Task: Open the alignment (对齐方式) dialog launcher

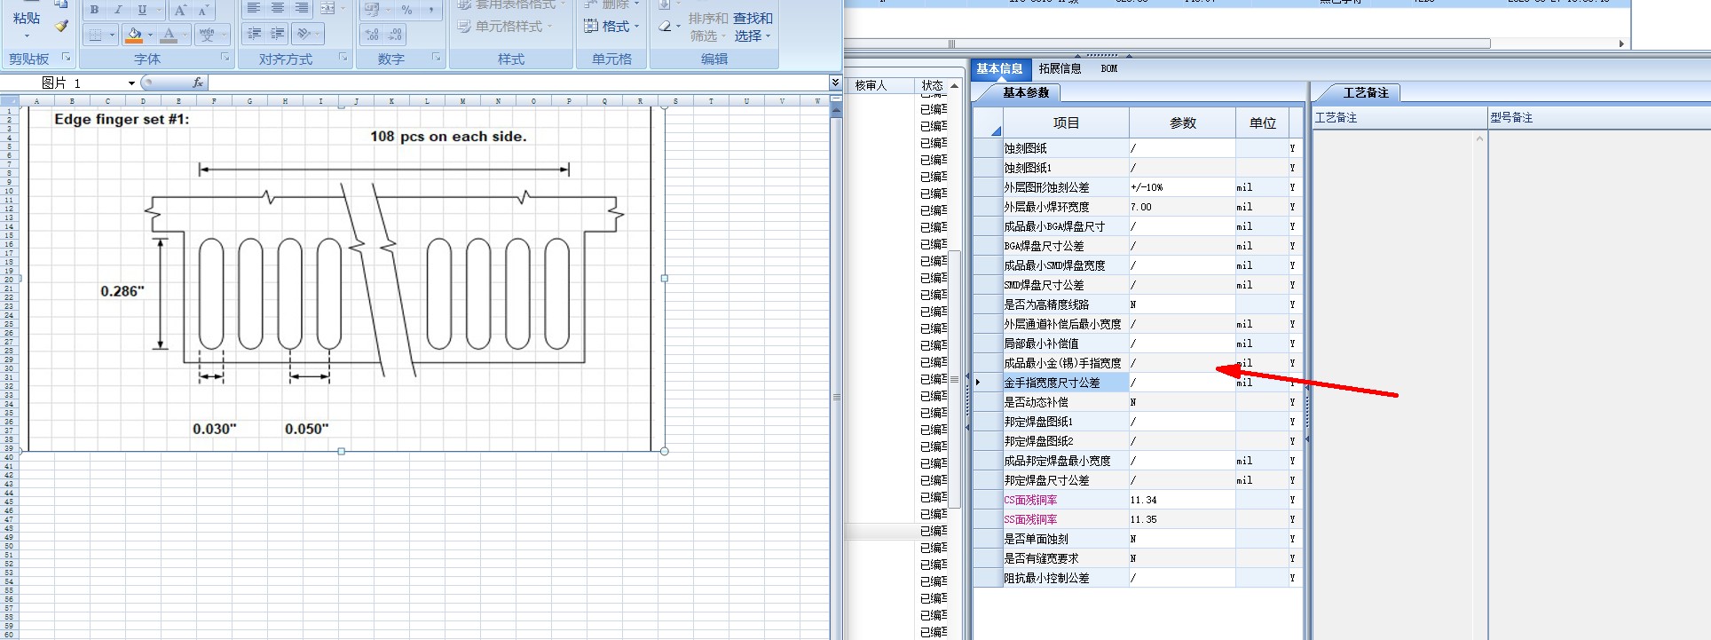Action: tap(343, 58)
